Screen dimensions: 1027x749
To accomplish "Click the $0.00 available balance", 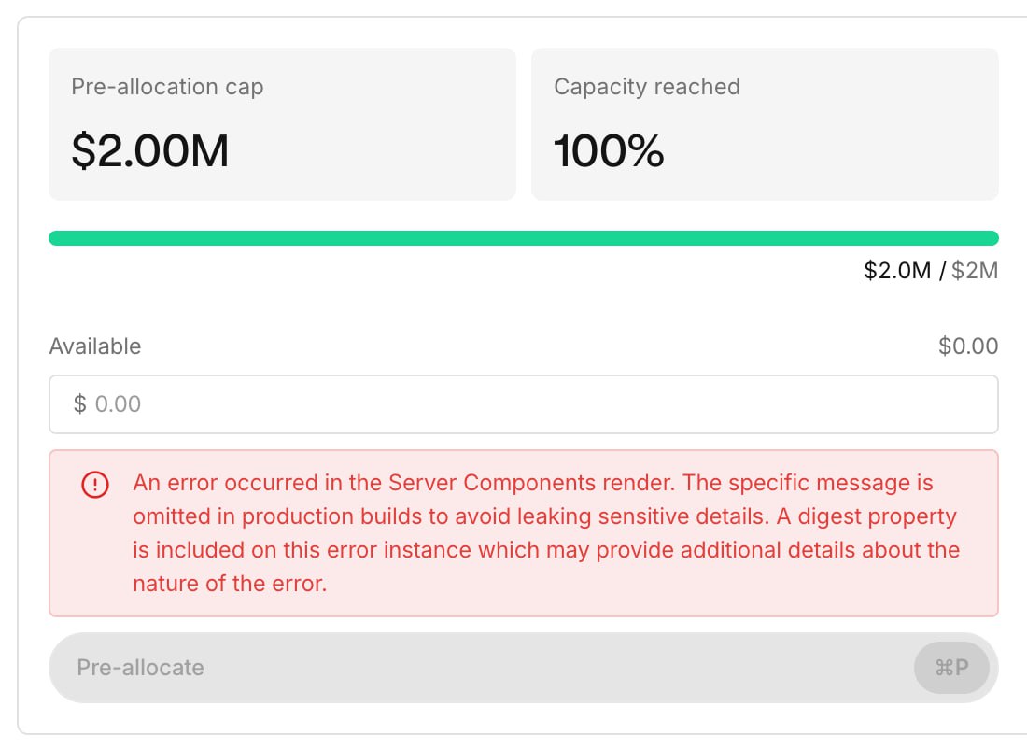I will (968, 346).
